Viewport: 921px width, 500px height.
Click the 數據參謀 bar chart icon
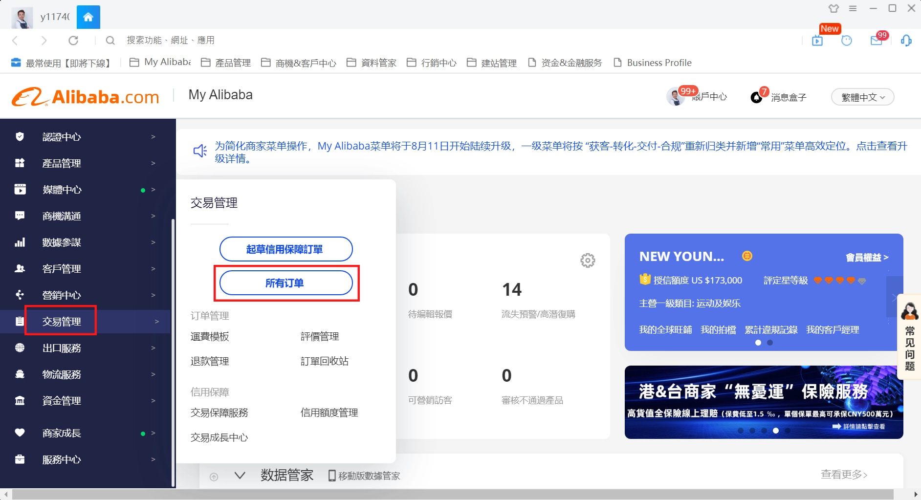pos(20,242)
